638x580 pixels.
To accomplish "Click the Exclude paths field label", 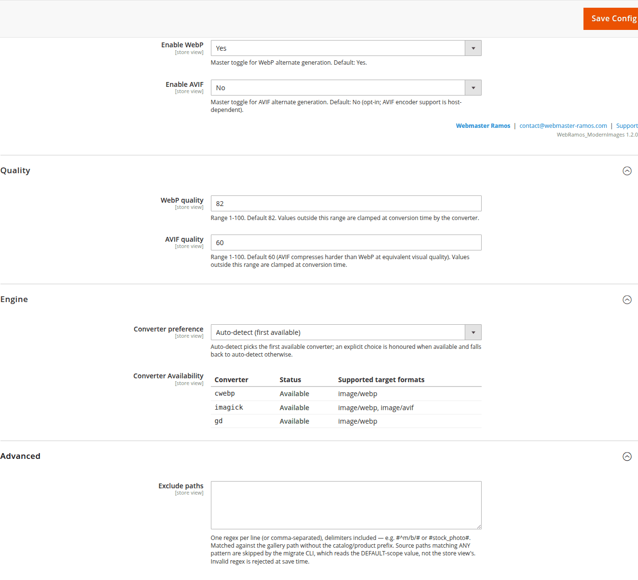I will coord(181,486).
